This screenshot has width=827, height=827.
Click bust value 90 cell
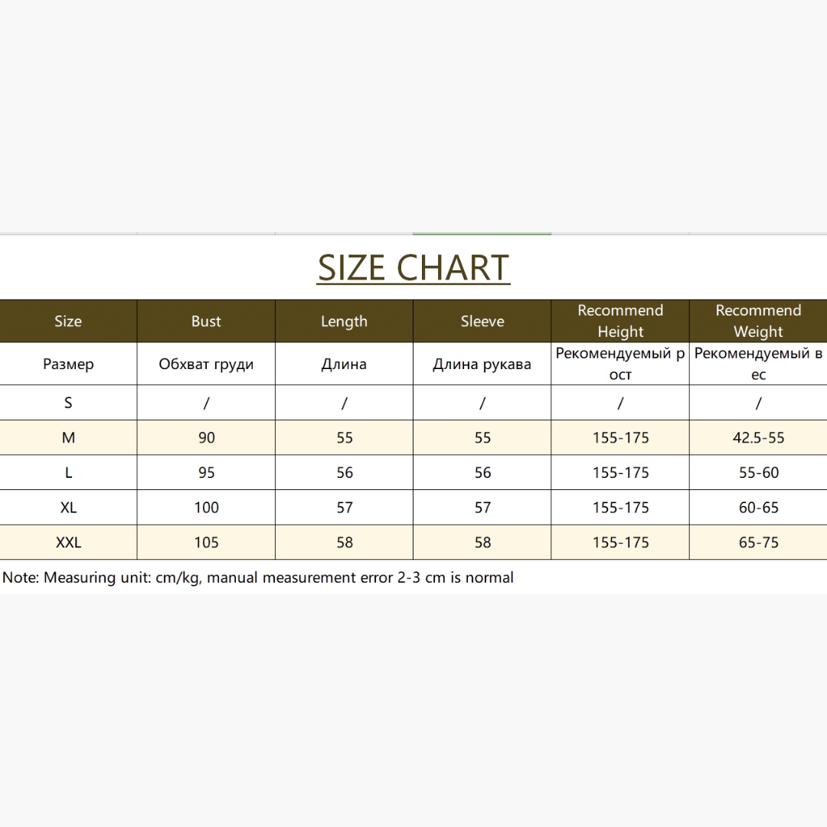pos(206,438)
